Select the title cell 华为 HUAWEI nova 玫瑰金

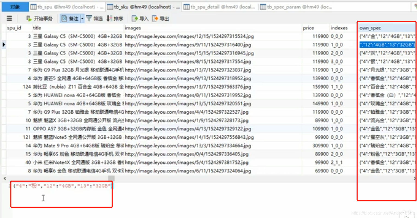tap(78, 104)
